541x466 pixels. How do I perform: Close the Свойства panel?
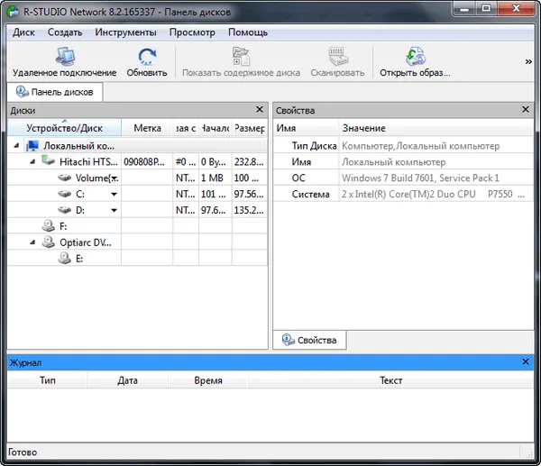tap(526, 110)
